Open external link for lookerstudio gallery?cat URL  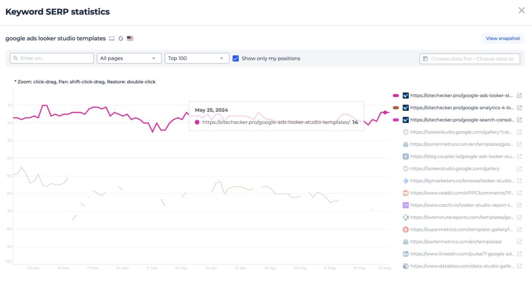point(519,132)
